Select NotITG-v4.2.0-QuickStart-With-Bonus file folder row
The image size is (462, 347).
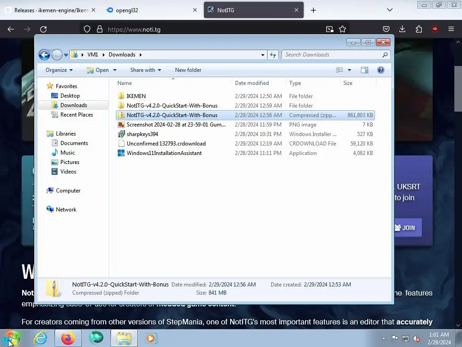(x=245, y=105)
